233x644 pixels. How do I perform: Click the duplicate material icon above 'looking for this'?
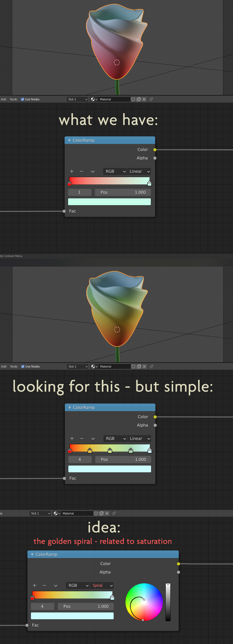[x=139, y=366]
